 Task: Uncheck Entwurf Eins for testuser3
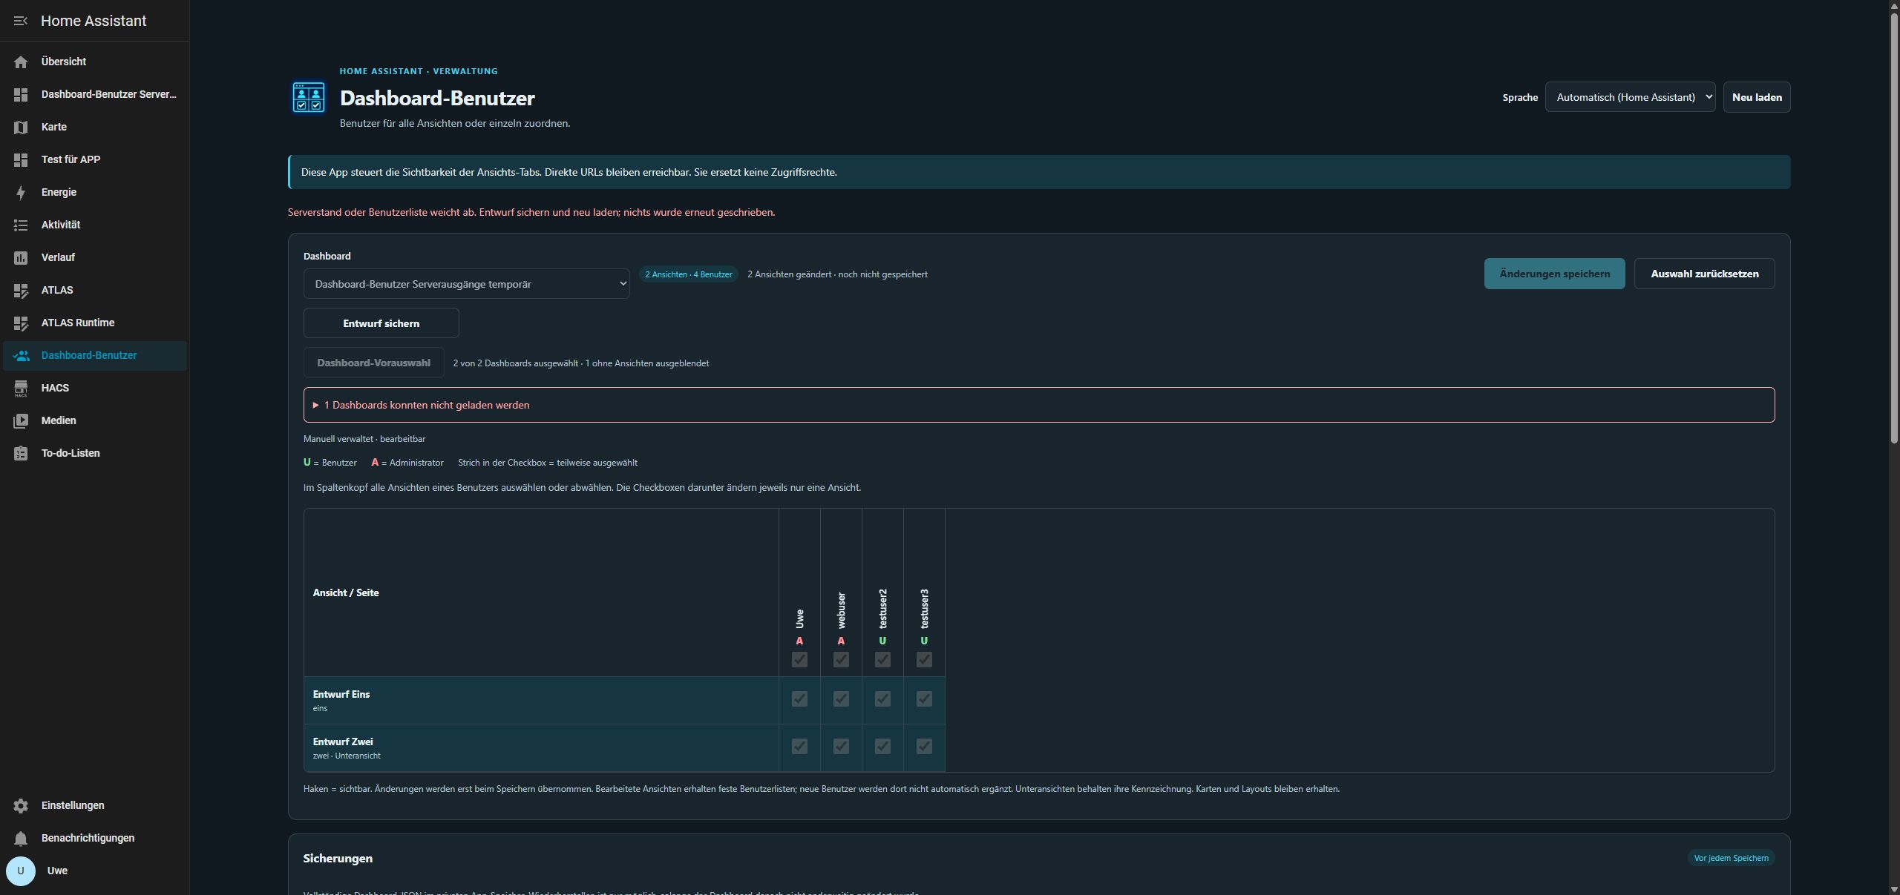pyautogui.click(x=924, y=699)
